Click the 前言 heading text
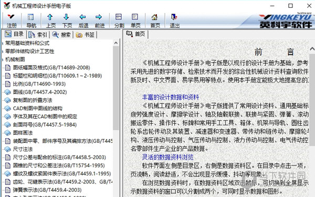315x197 pixels. coord(274,52)
